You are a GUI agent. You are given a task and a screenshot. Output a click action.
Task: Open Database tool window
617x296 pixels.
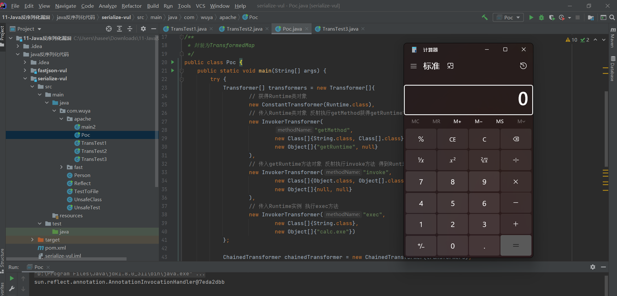point(612,69)
